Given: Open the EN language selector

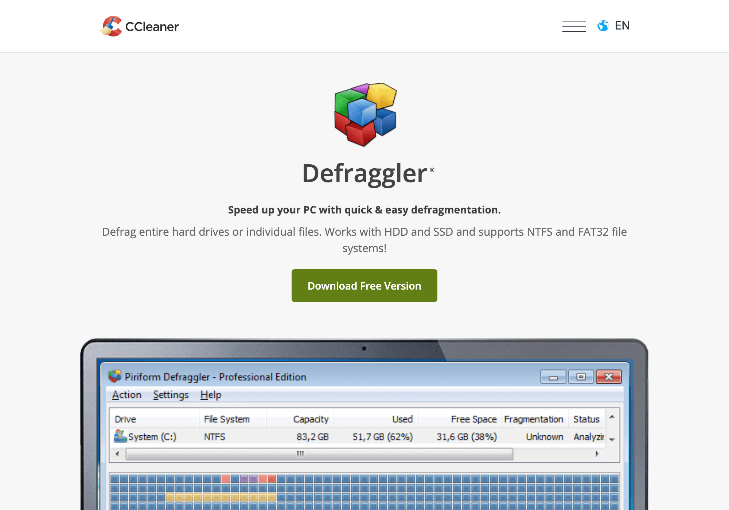Looking at the screenshot, I should (x=622, y=26).
